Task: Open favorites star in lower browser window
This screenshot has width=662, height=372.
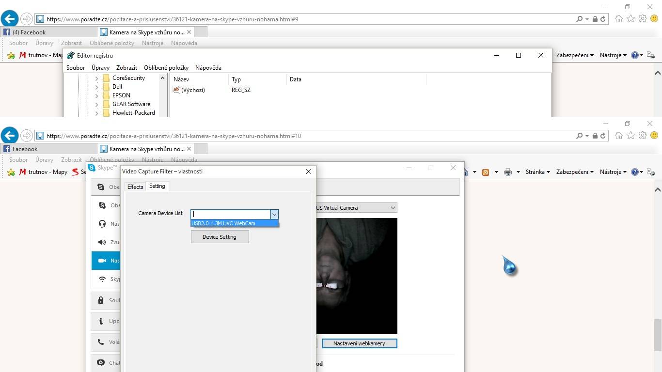Action: [630, 136]
